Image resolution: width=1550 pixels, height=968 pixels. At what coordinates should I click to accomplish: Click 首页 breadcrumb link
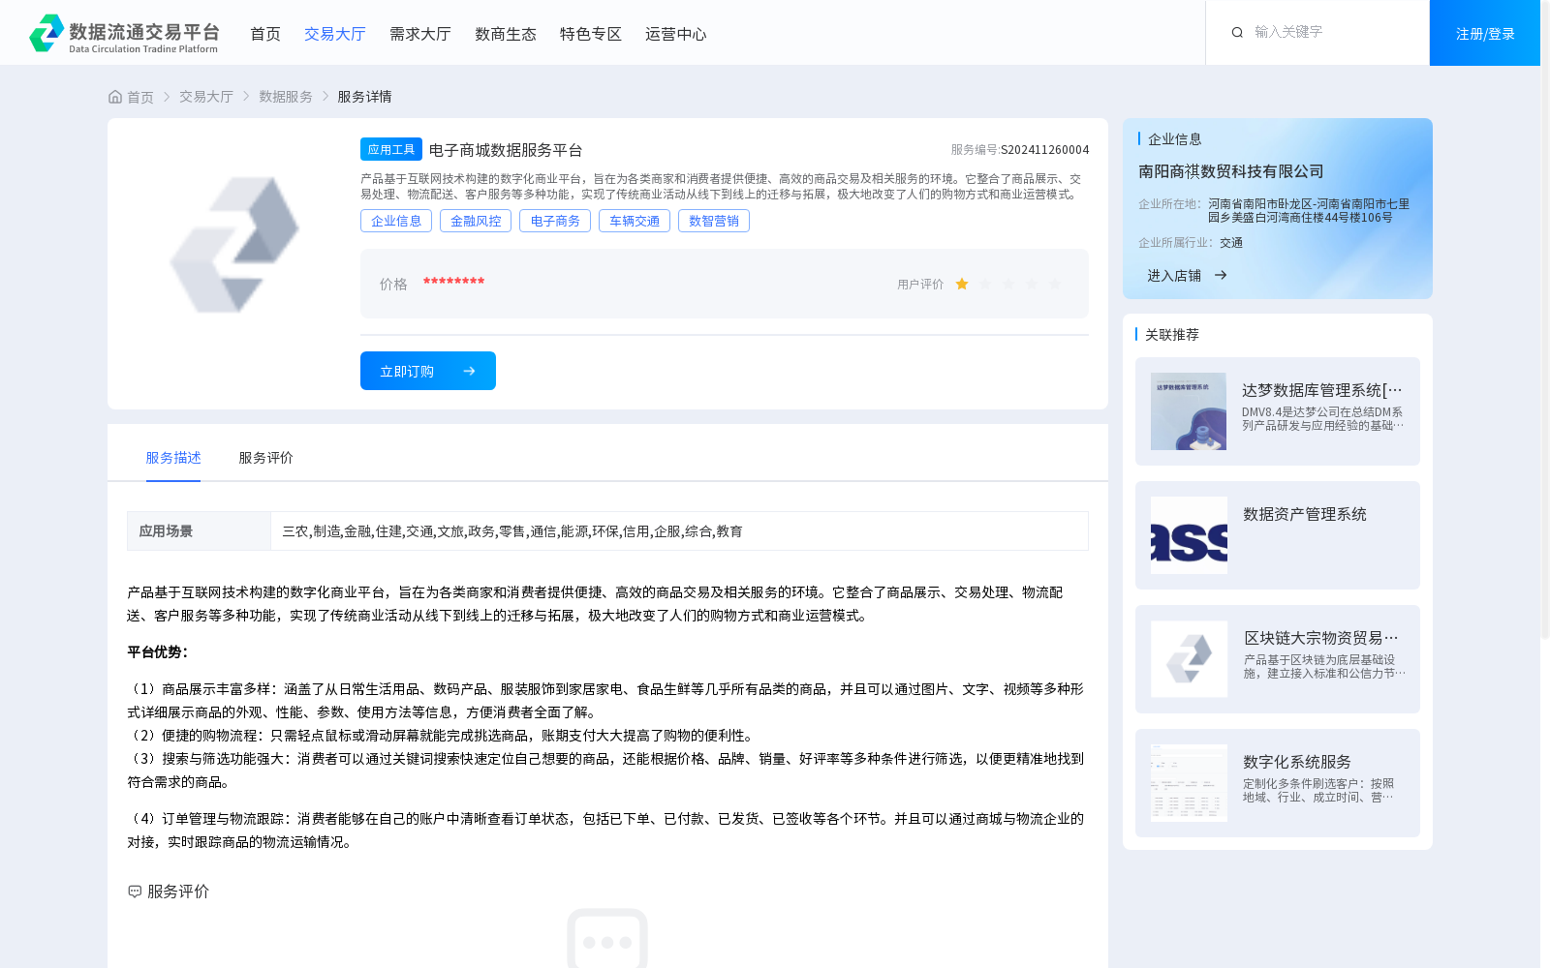point(140,97)
